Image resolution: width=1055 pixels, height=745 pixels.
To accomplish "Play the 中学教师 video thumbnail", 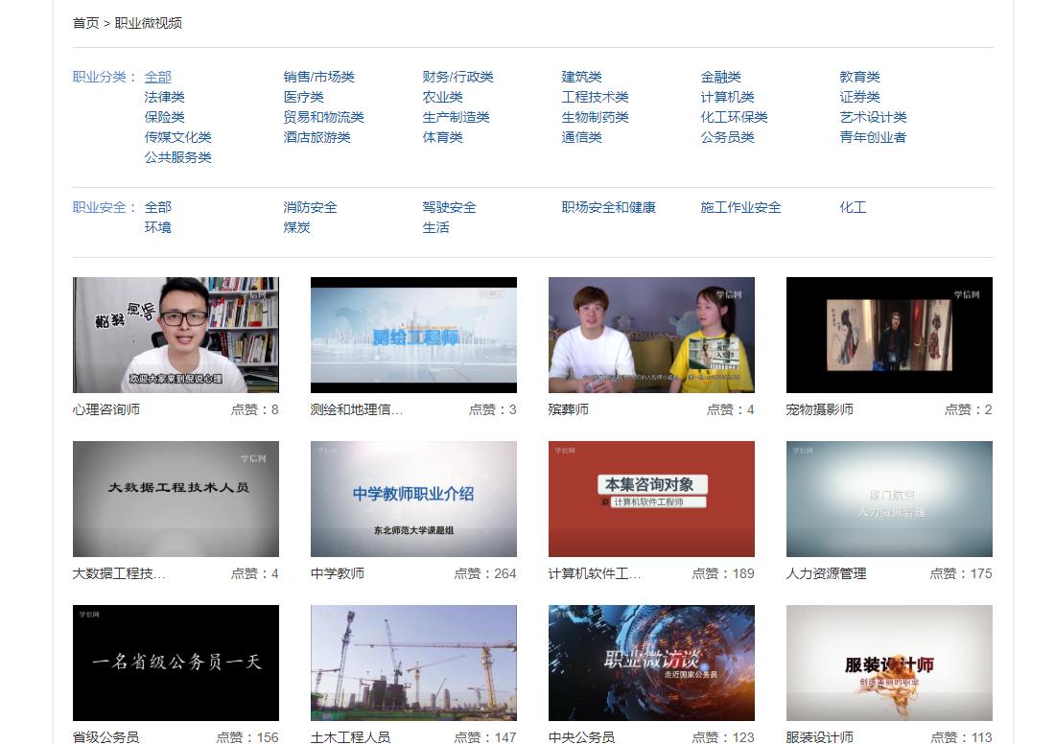I will click(413, 499).
